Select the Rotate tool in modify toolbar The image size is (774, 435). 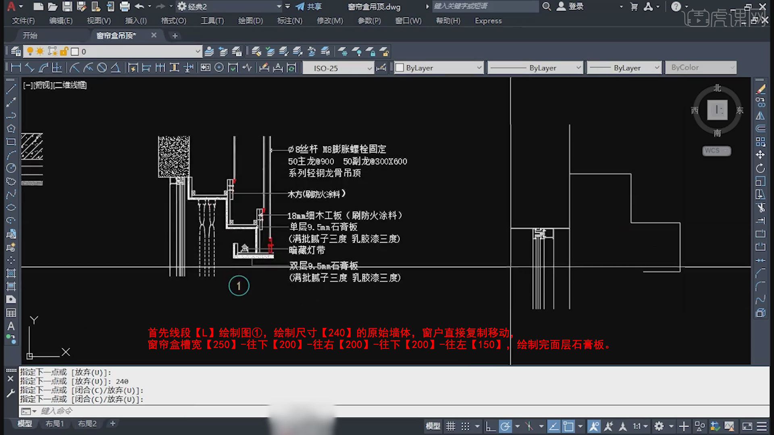click(760, 168)
